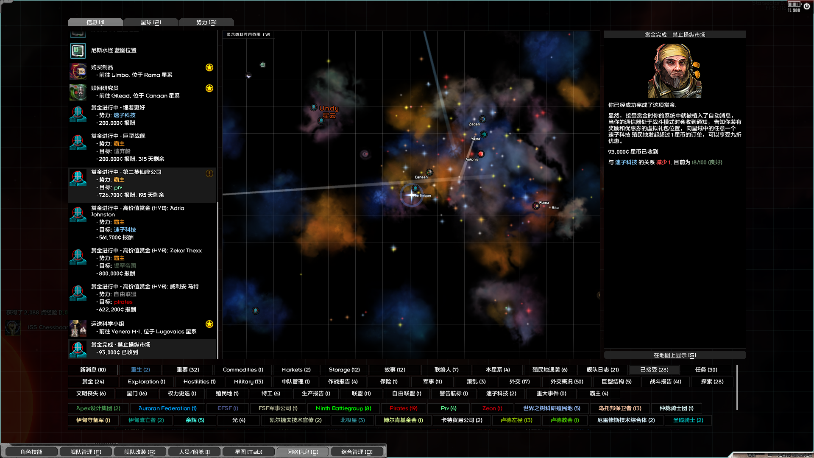Switch to the 星球 [2] tab
814x458 pixels.
151,22
